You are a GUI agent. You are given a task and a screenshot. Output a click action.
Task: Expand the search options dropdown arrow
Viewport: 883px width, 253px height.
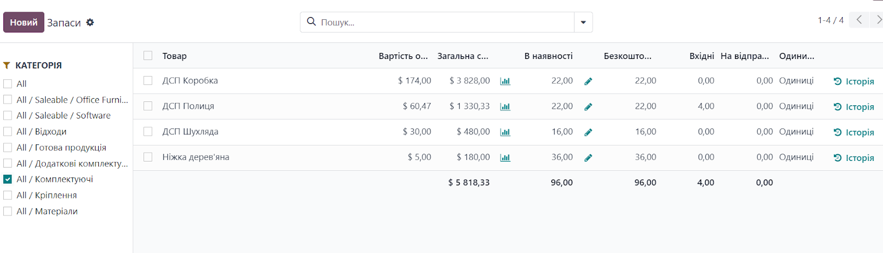(583, 23)
